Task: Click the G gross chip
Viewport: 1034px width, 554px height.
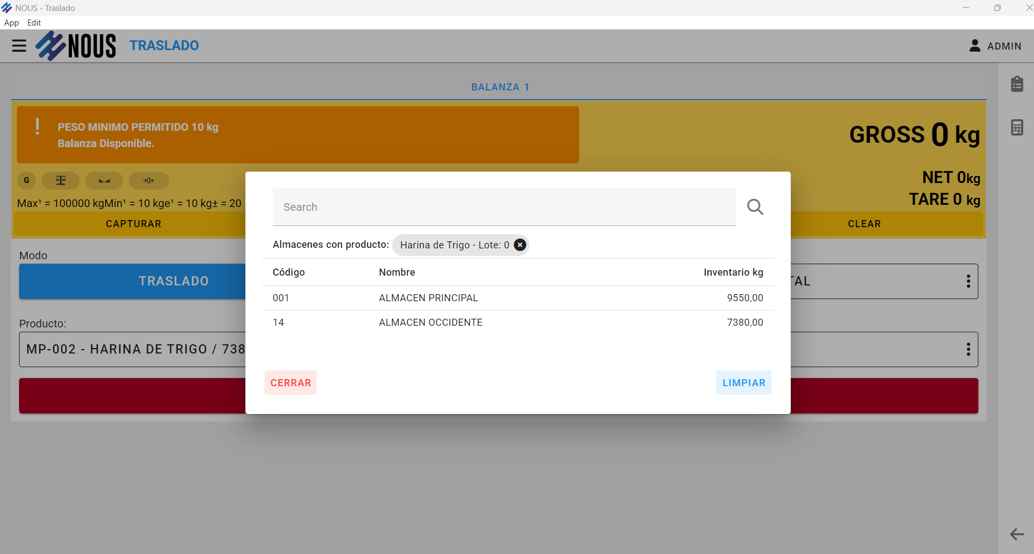Action: (x=26, y=180)
